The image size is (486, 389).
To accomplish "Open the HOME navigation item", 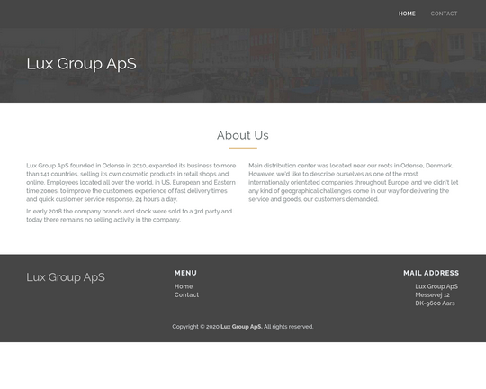I will [x=407, y=14].
